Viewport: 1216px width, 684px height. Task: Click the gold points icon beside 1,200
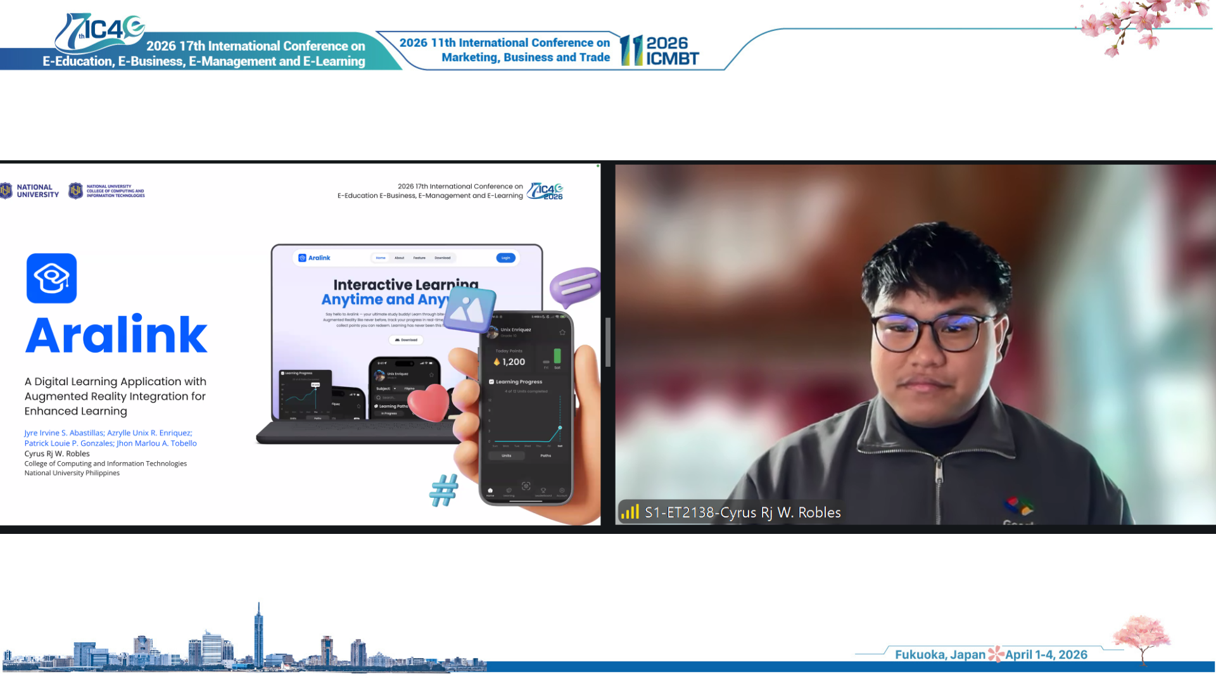tap(497, 362)
